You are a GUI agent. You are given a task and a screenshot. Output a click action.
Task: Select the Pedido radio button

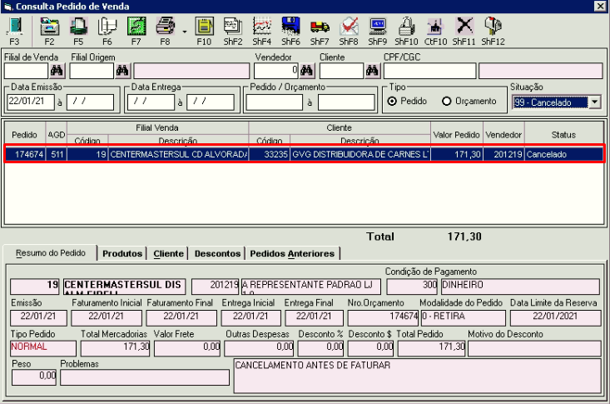[x=392, y=102]
